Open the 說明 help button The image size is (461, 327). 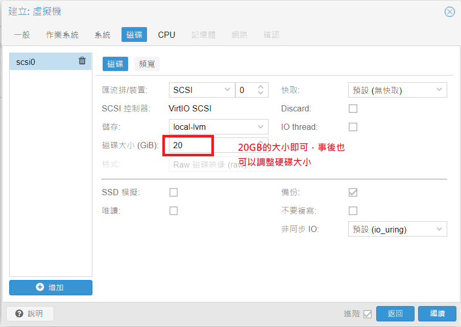30,313
